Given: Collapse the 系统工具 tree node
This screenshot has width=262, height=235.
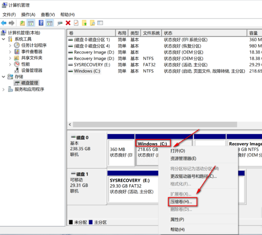Looking at the screenshot, I should click(x=3, y=39).
